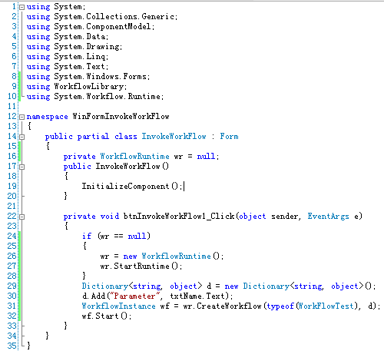Screen dimensions: 384x351
Task: Click base type 'Form' on line 14
Action: tap(229, 137)
